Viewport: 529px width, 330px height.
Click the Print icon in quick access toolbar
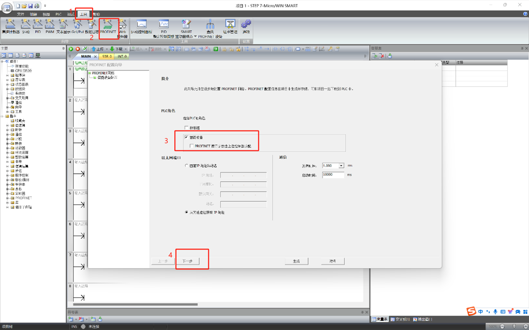pos(37,6)
